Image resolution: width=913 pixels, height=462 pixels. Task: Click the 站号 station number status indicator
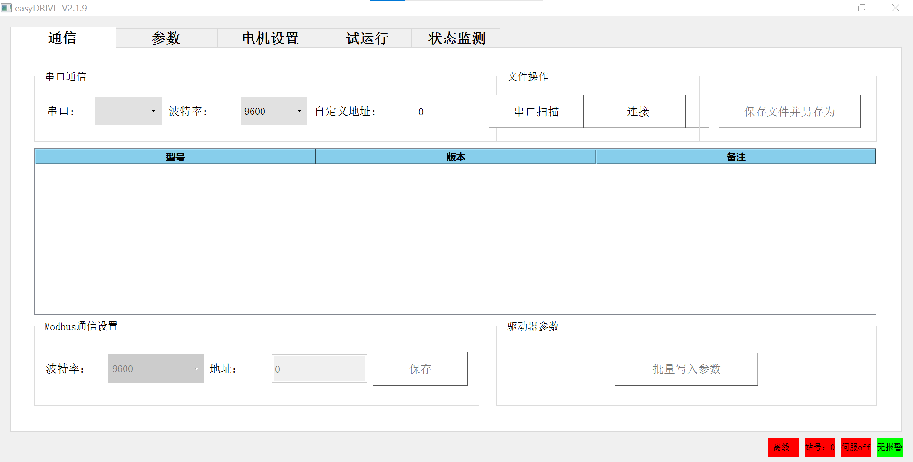tap(819, 447)
